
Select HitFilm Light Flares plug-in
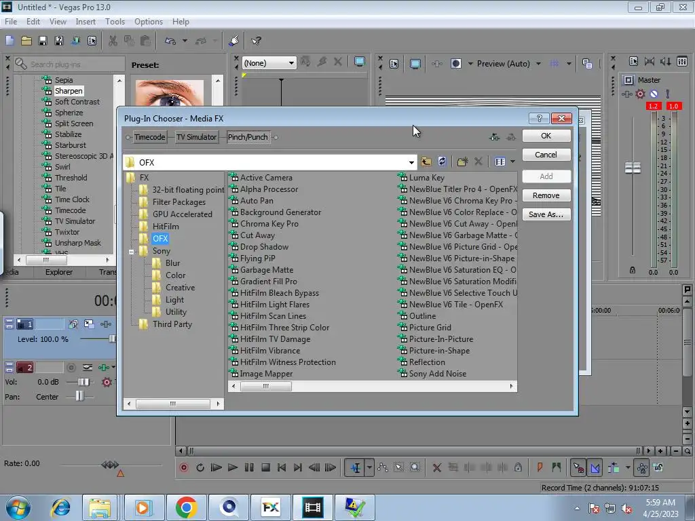pos(275,305)
